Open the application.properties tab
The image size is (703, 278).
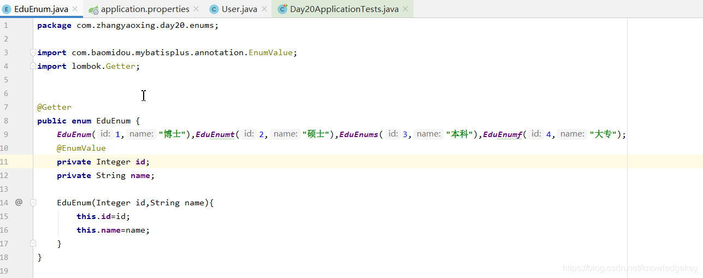[x=145, y=9]
